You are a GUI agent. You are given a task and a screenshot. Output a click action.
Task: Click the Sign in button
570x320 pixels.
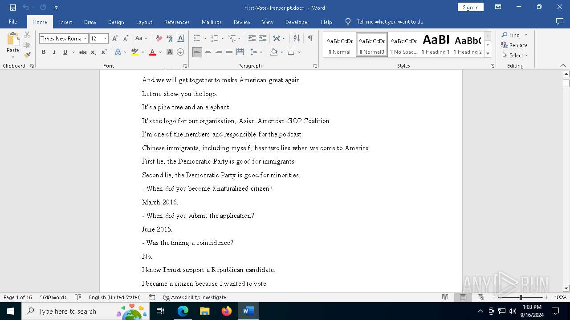pyautogui.click(x=470, y=7)
